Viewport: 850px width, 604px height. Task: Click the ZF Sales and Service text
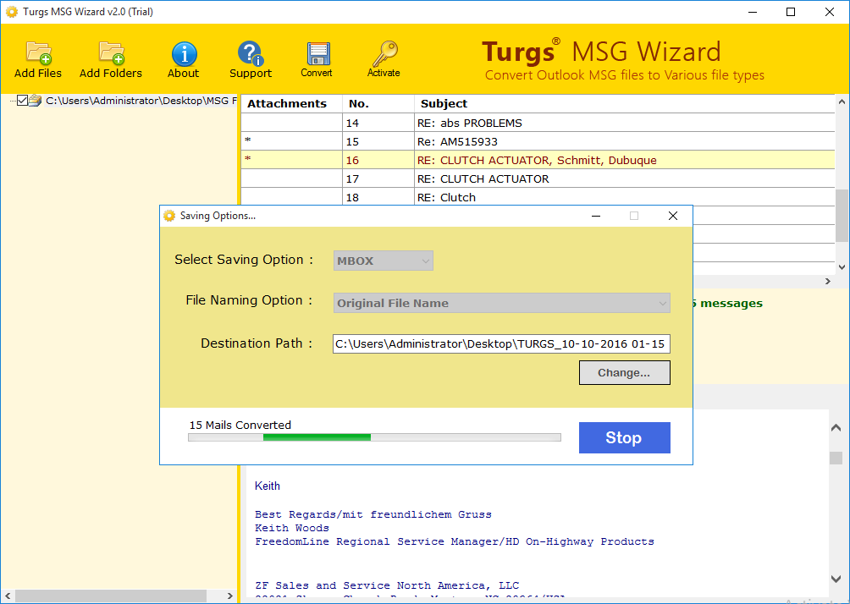click(x=387, y=585)
